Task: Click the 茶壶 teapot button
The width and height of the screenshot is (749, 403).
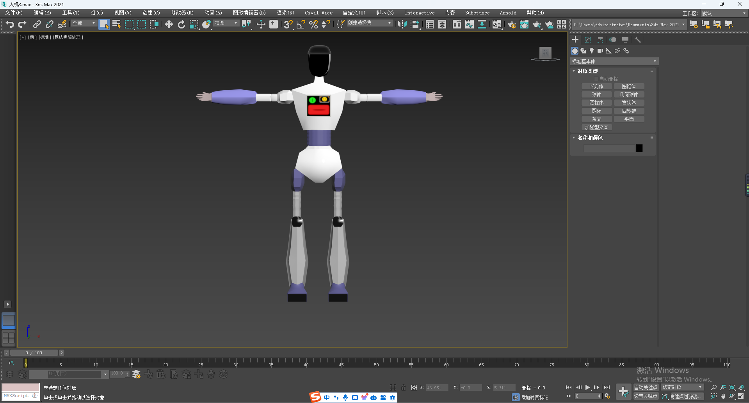Action: pos(596,119)
